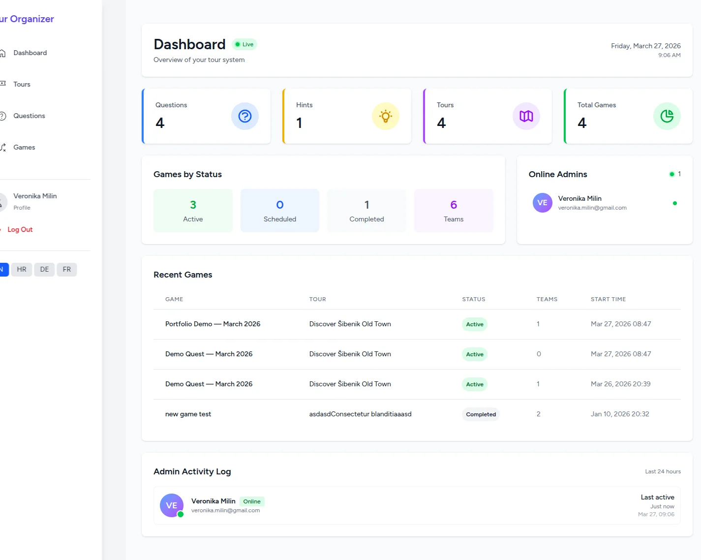Click the Active games status tile
The image size is (701, 560).
193,211
